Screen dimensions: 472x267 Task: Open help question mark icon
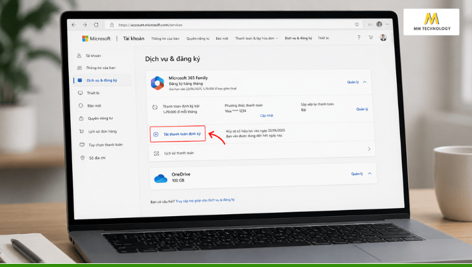tap(358, 38)
